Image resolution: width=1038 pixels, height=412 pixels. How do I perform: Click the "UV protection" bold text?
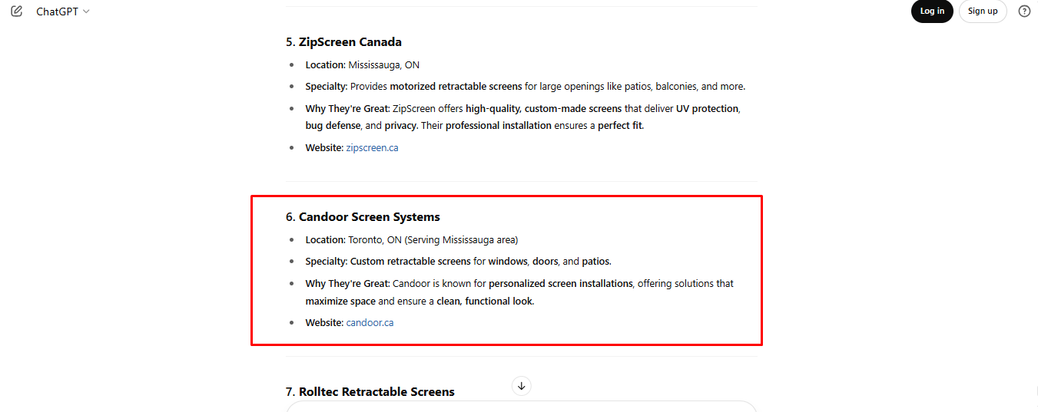tap(707, 109)
